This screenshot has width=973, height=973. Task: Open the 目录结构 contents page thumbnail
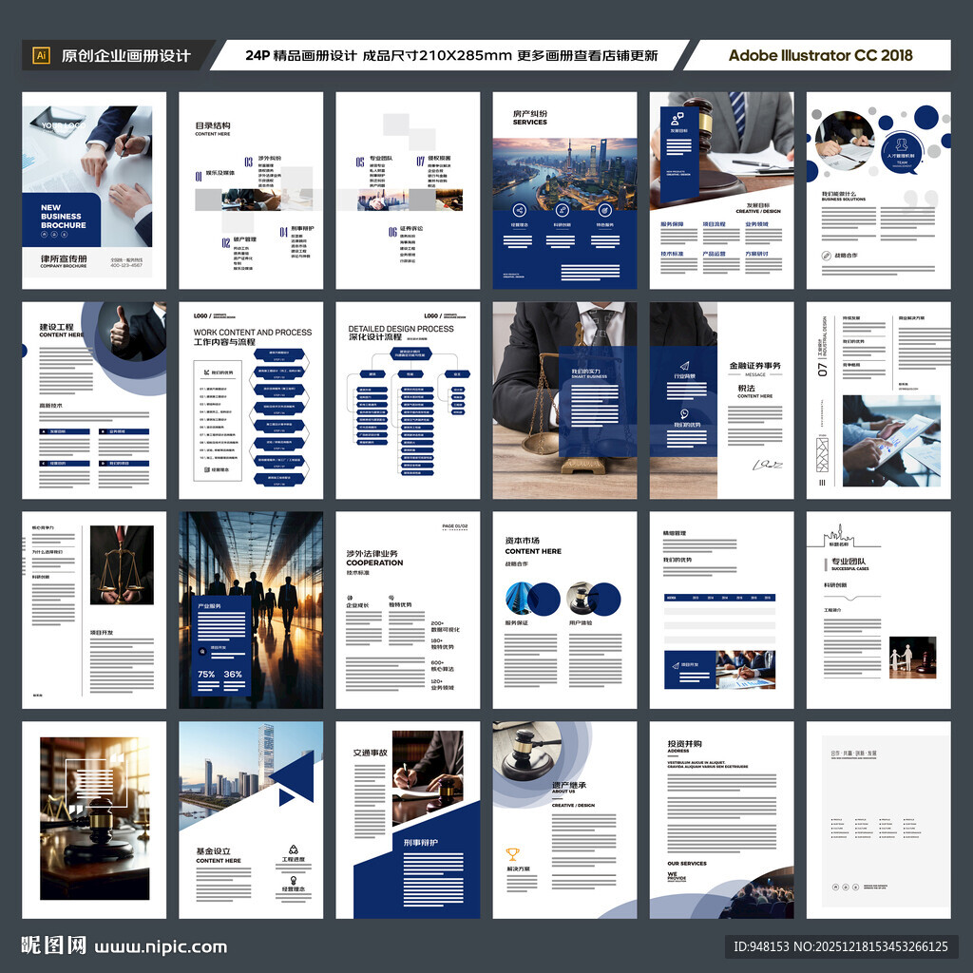coord(251,190)
